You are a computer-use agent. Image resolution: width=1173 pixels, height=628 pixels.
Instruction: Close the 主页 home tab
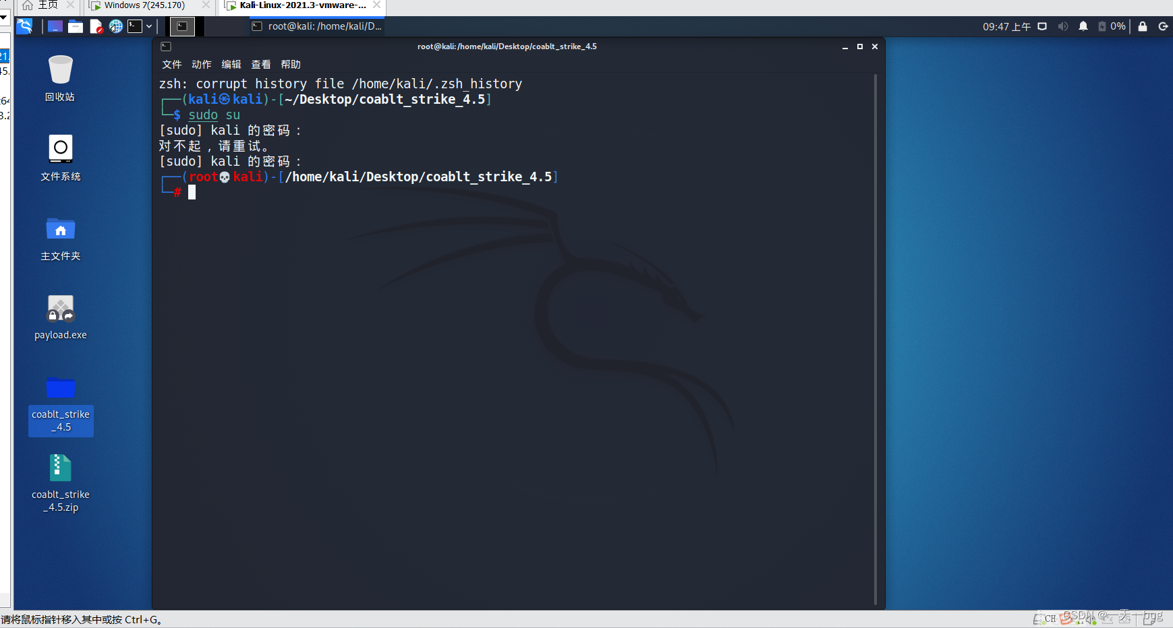tap(70, 5)
